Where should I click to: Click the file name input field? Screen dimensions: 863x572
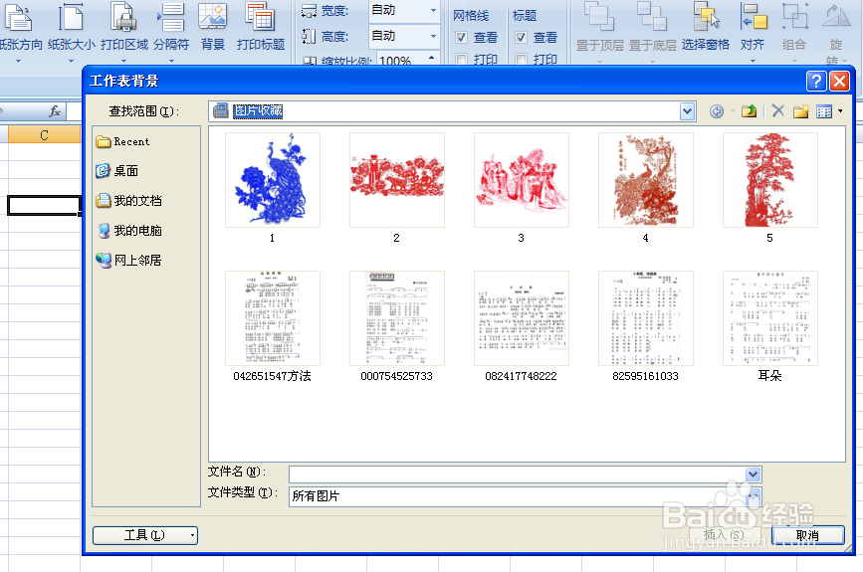(x=518, y=475)
